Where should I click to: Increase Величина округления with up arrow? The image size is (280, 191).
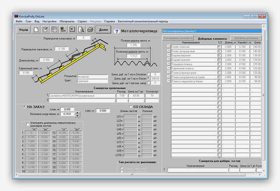(77, 113)
